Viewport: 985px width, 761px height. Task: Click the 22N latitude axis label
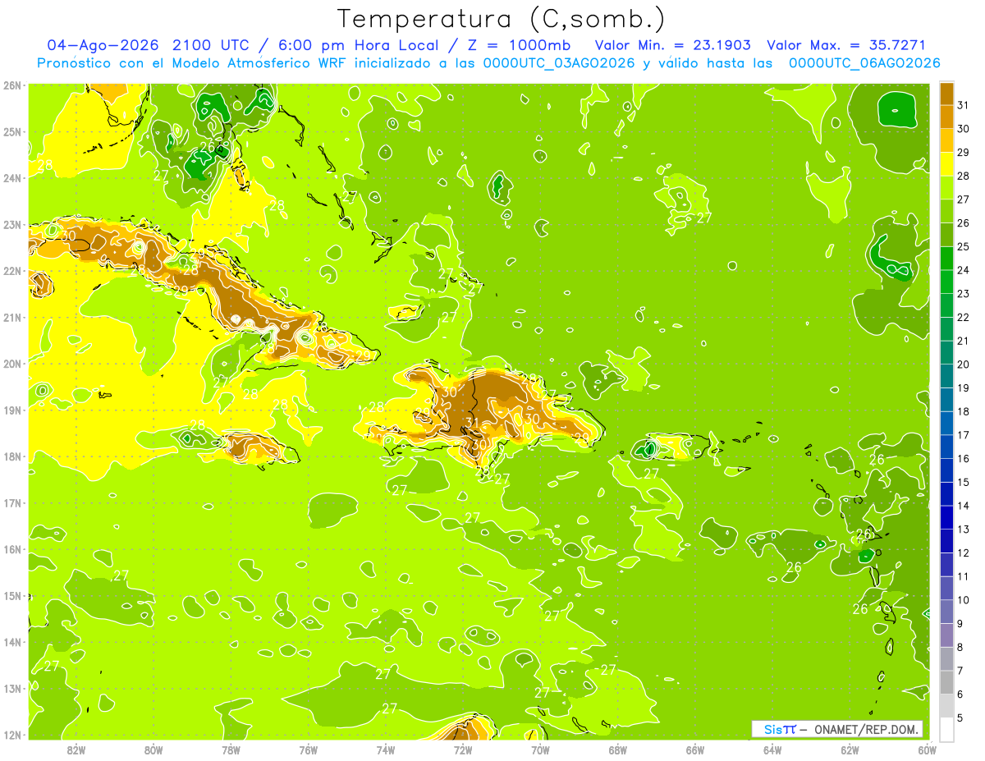12,271
